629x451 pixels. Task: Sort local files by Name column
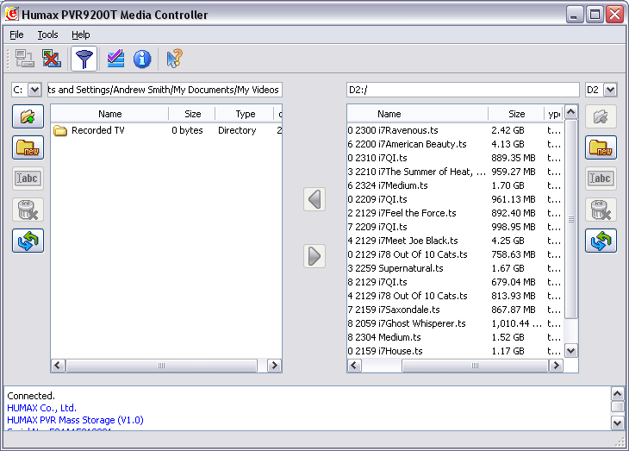(x=110, y=114)
